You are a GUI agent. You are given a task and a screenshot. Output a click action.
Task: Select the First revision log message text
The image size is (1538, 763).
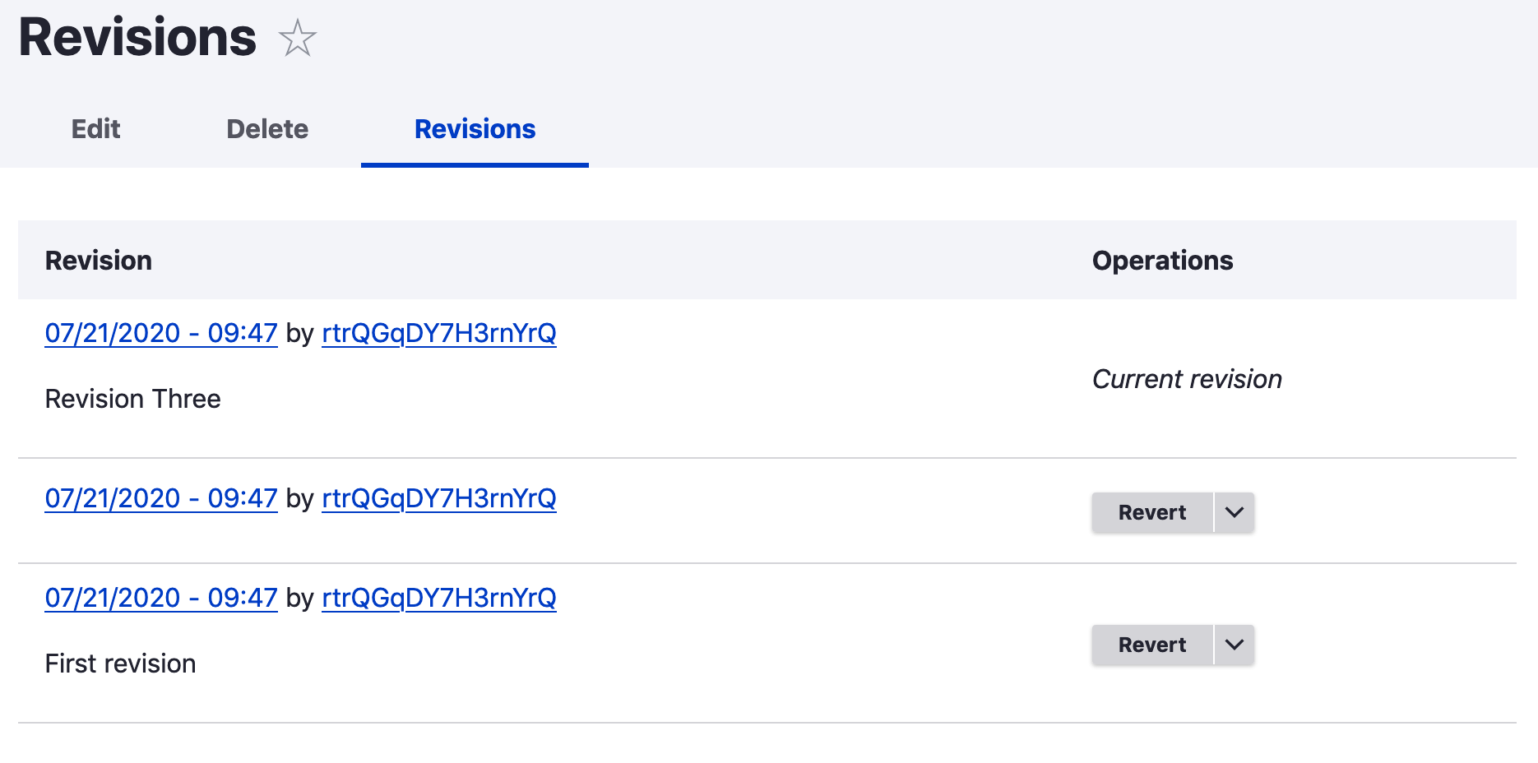point(120,664)
